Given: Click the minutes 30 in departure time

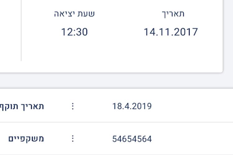Looking at the screenshot, I should (x=82, y=32).
